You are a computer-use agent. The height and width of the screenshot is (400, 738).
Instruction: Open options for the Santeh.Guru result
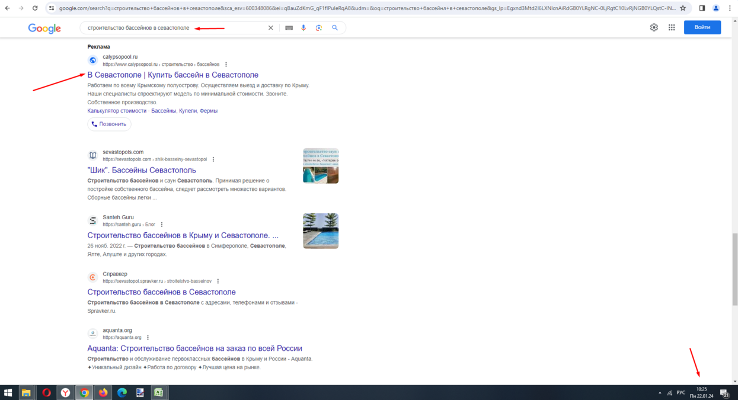click(x=162, y=225)
